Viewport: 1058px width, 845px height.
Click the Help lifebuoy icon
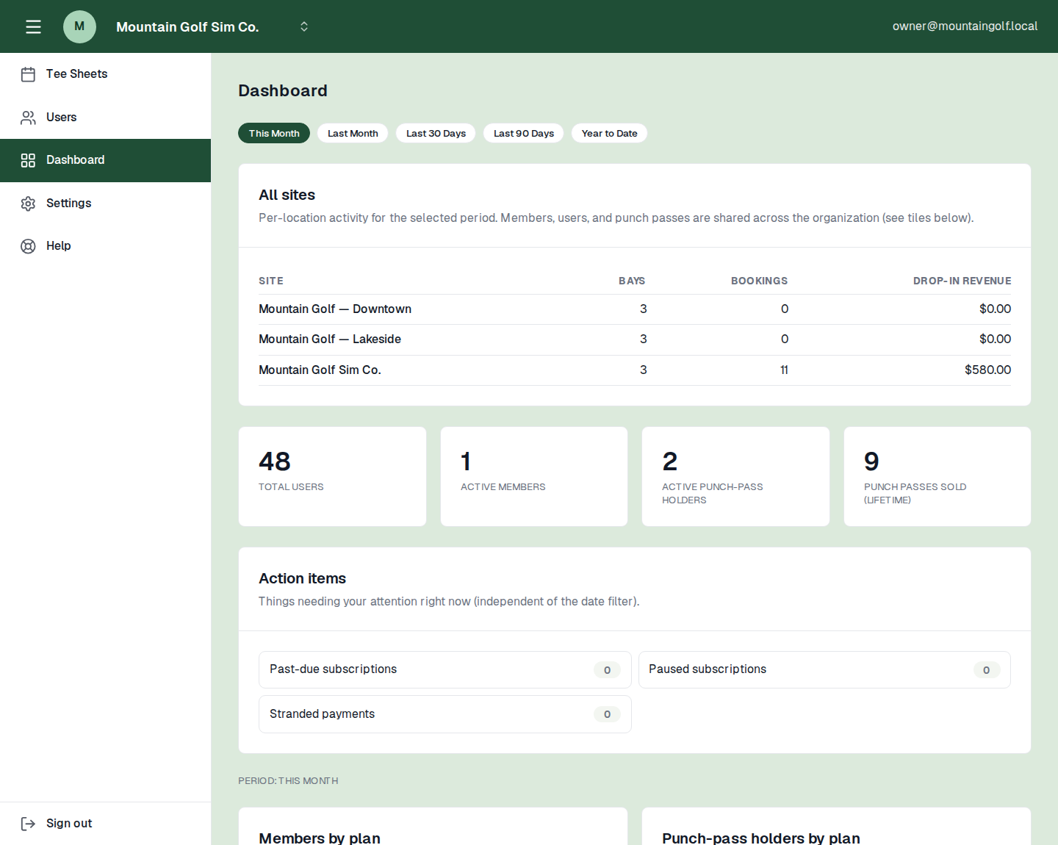[28, 246]
